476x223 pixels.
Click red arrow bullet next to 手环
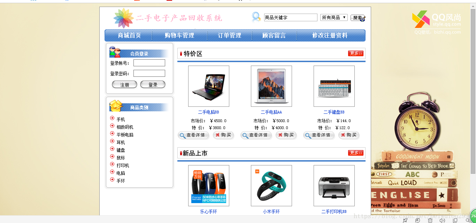112,179
